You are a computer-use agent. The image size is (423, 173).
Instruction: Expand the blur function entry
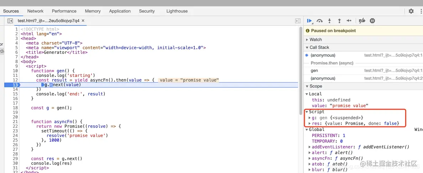point(310,170)
